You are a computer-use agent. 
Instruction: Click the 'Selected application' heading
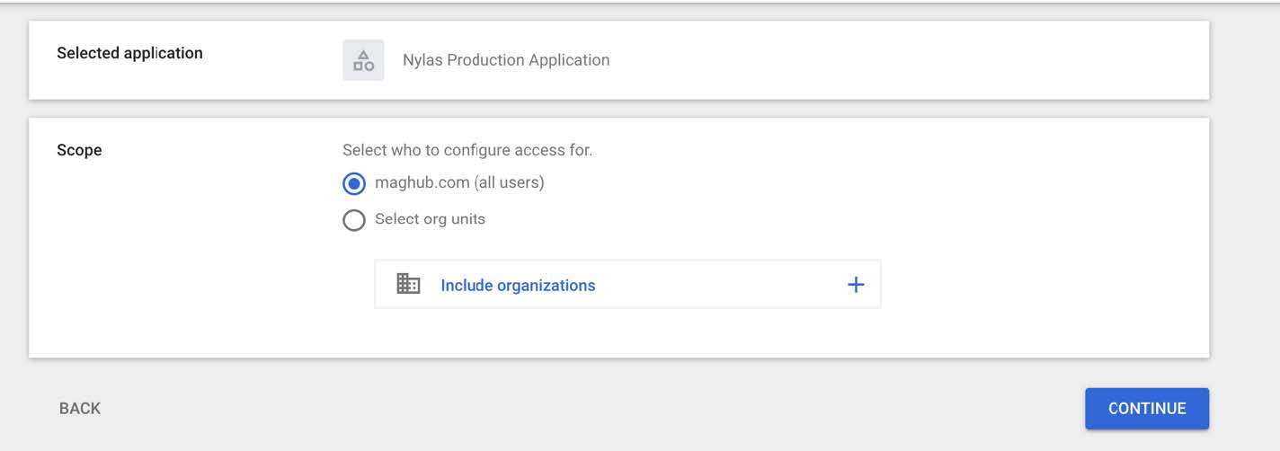click(x=129, y=53)
